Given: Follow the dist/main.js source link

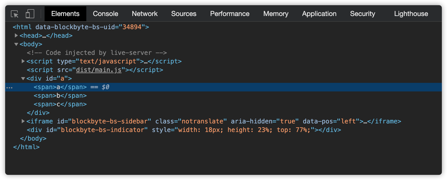Looking at the screenshot, I should [99, 70].
